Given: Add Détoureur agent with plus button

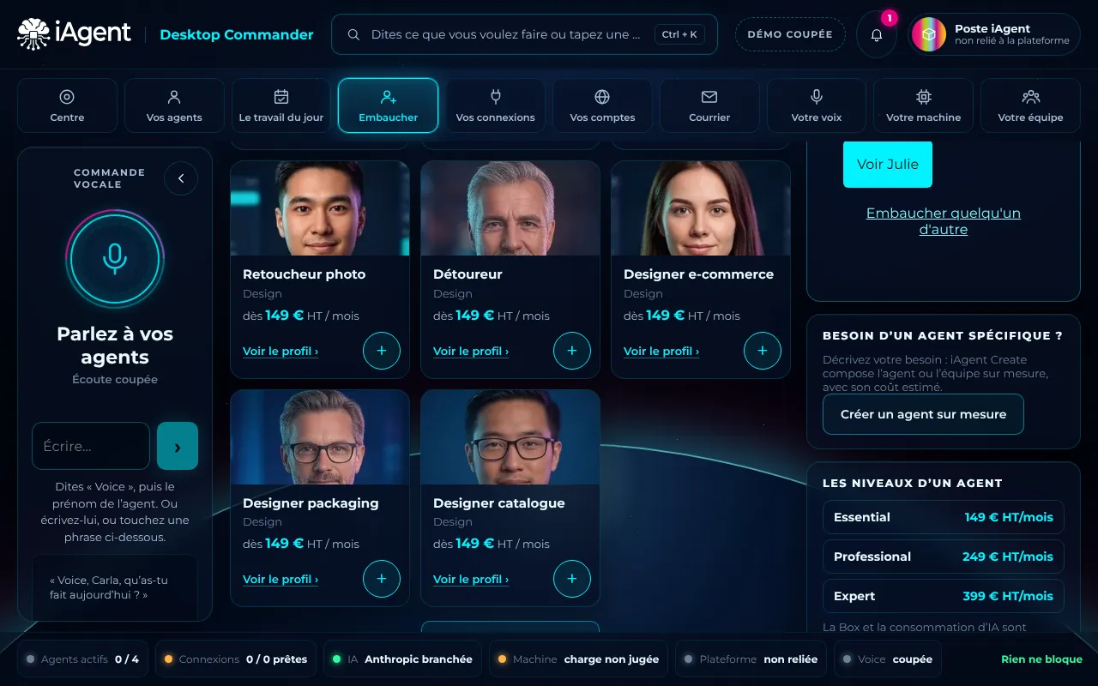Looking at the screenshot, I should (x=572, y=351).
